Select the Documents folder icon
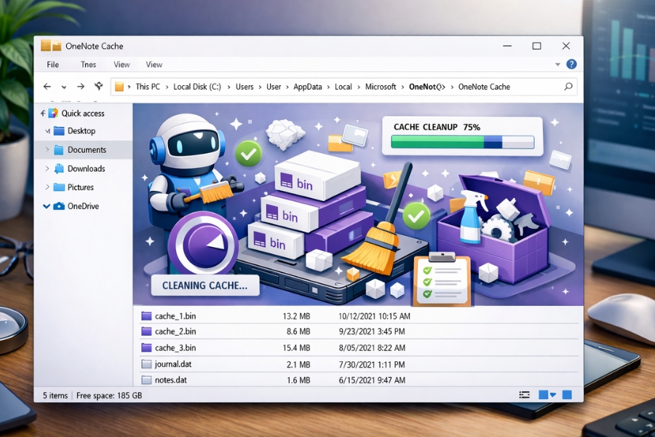 click(x=59, y=150)
